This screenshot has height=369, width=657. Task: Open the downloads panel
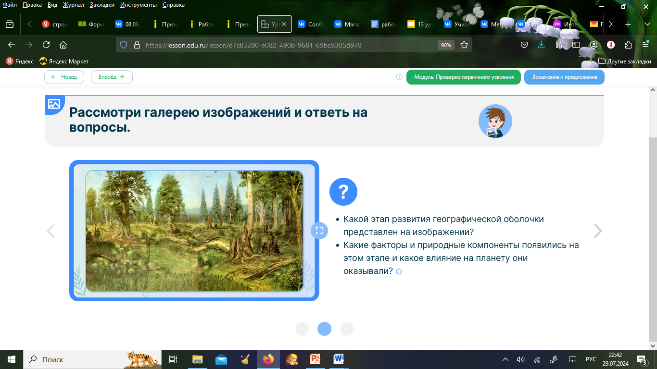pyautogui.click(x=541, y=45)
